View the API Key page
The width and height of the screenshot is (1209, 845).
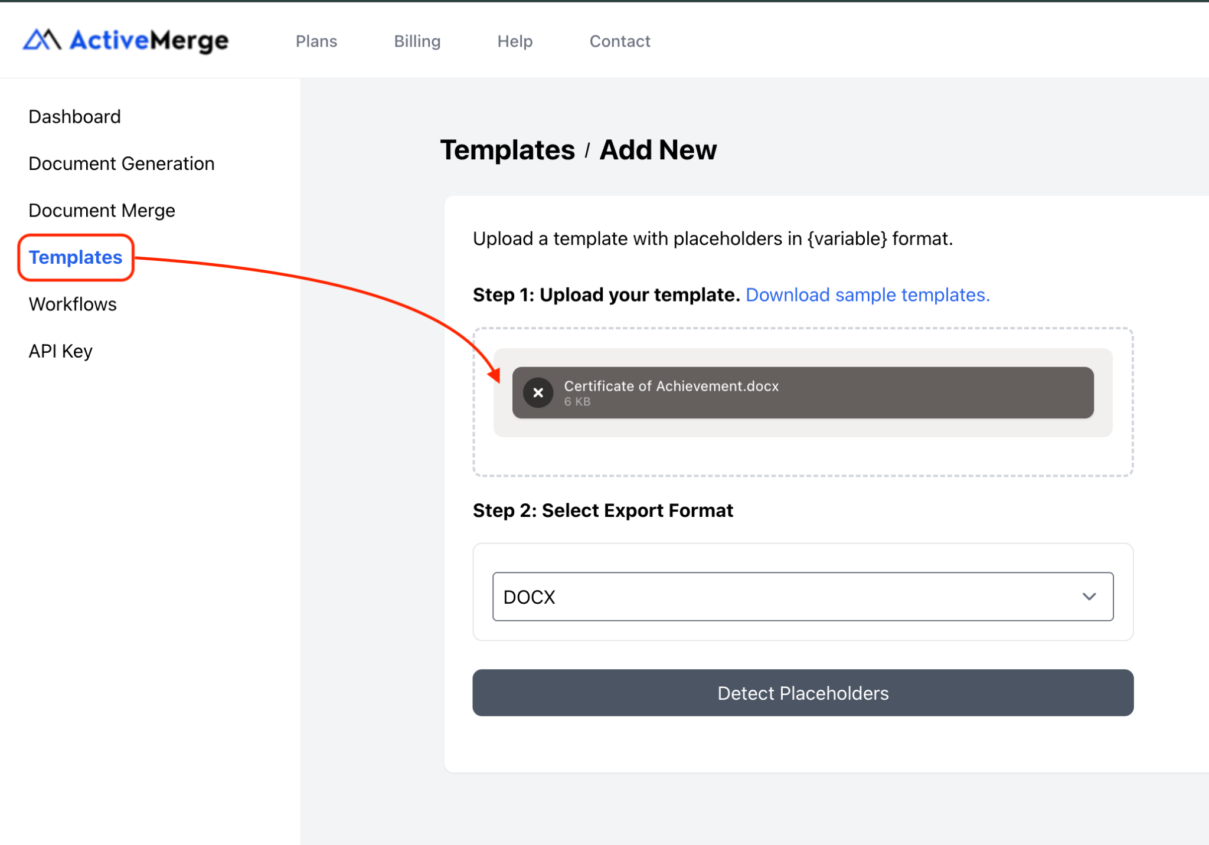(60, 351)
